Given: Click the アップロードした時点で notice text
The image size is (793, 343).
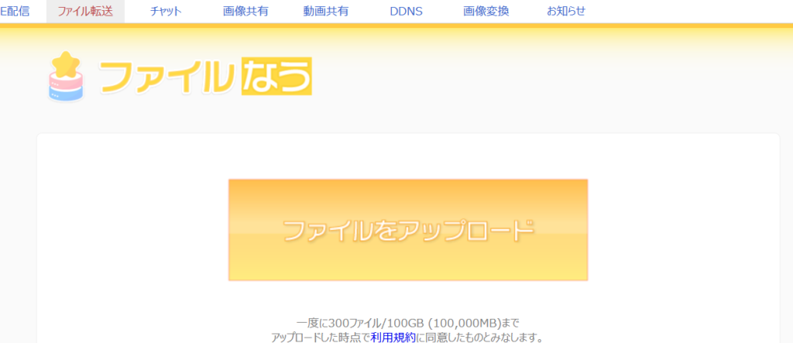Looking at the screenshot, I should (x=321, y=337).
